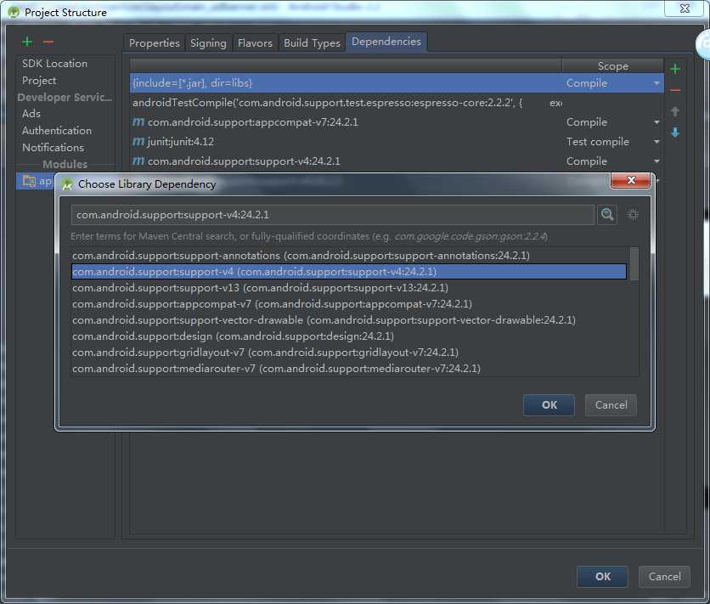Image resolution: width=710 pixels, height=604 pixels.
Task: Open scope dropdown for support-v4 row
Action: 656,161
